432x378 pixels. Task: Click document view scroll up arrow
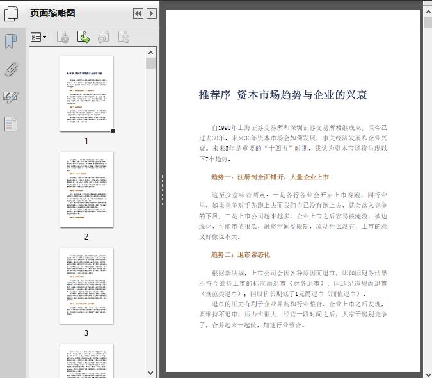tap(428, 12)
